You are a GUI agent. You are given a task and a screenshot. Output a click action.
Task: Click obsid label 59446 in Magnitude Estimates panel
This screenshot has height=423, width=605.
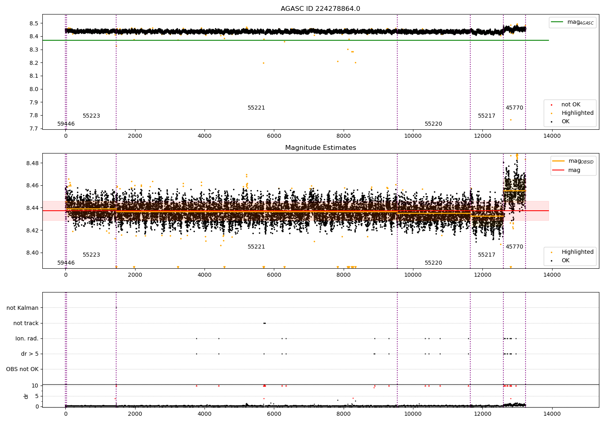[x=66, y=263]
